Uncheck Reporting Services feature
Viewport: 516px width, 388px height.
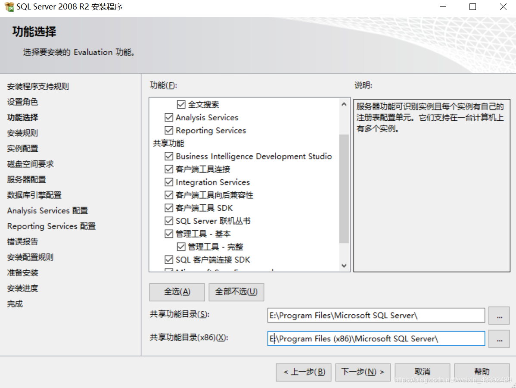coord(169,131)
